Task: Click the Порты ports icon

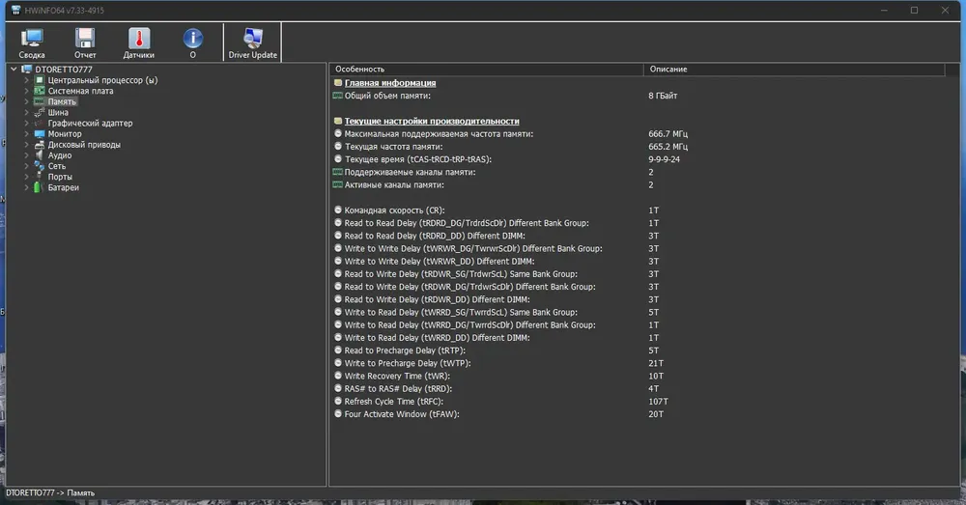Action: (x=40, y=177)
